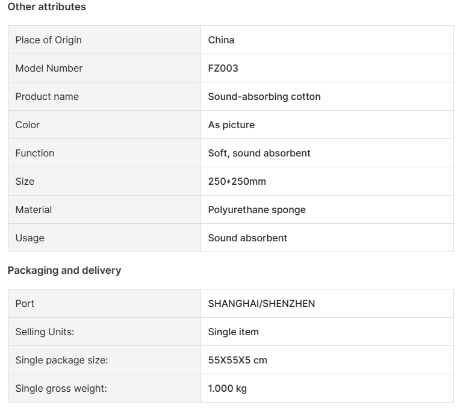Click the gross weight value 1.000 kg
The image size is (460, 408).
coord(228,388)
